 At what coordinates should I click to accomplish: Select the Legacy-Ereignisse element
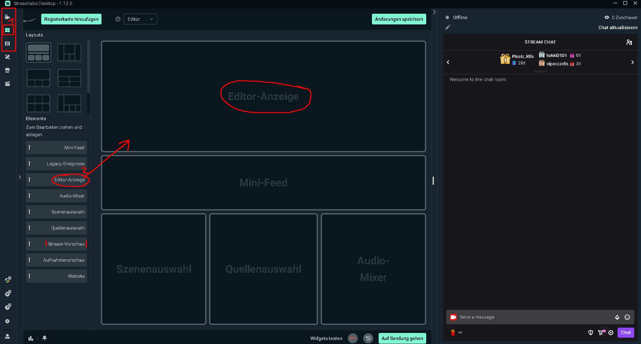click(56, 164)
